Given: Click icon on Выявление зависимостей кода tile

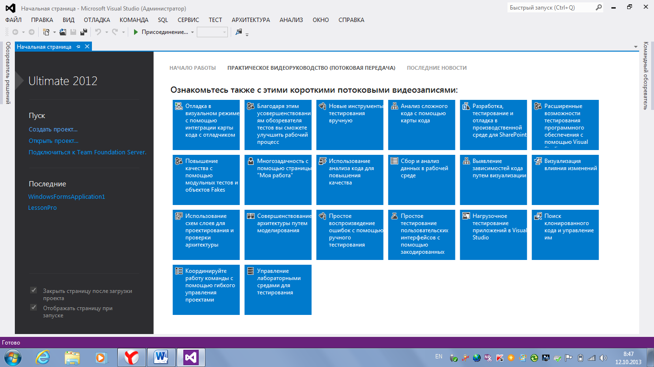Looking at the screenshot, I should pyautogui.click(x=466, y=161).
